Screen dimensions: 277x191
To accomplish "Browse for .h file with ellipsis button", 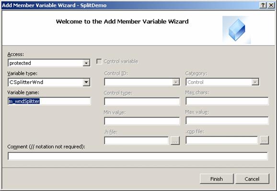I will 175,140.
